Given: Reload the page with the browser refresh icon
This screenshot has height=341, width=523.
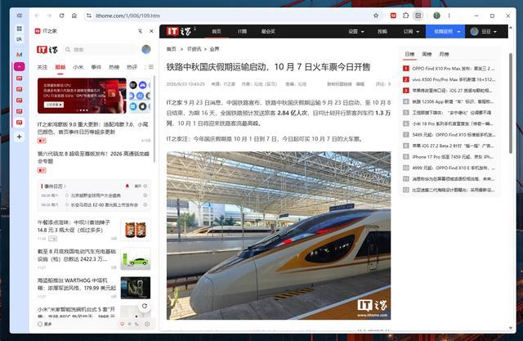Looking at the screenshot, I should tap(62, 16).
